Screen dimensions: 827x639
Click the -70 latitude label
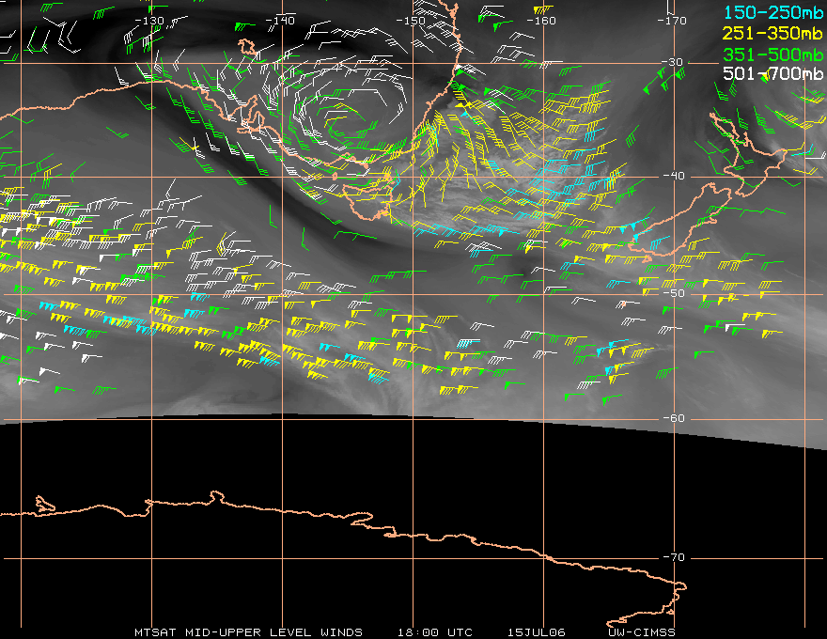674,557
